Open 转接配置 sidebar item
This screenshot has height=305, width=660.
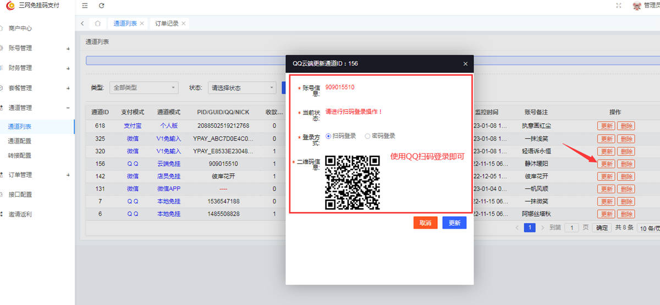(x=20, y=156)
